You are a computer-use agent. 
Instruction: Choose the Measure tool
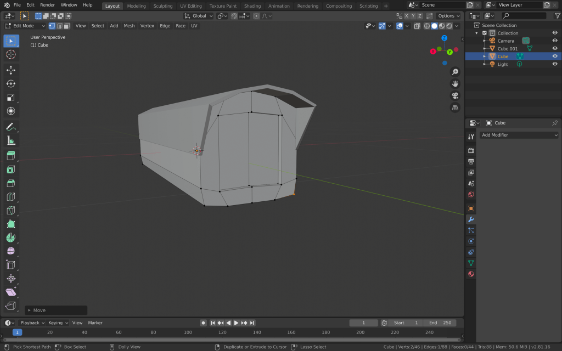tap(11, 140)
